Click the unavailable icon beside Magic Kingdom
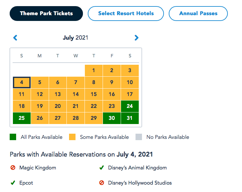This screenshot has width=242, height=192. pos(13,168)
